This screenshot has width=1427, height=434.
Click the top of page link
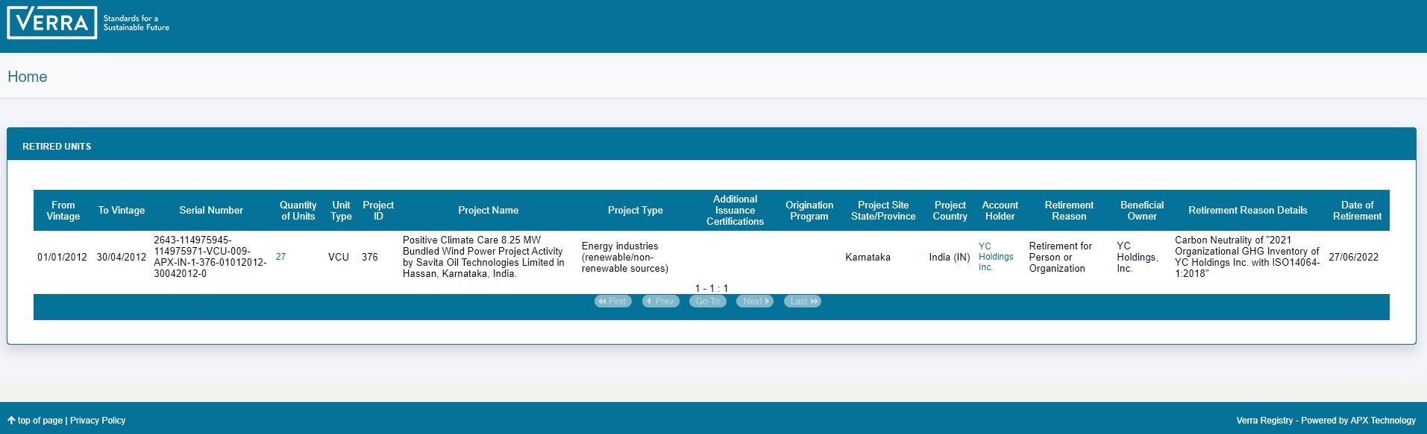(x=36, y=421)
